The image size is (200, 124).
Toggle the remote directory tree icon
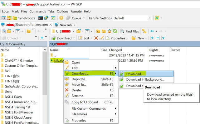pyautogui.click(x=144, y=31)
